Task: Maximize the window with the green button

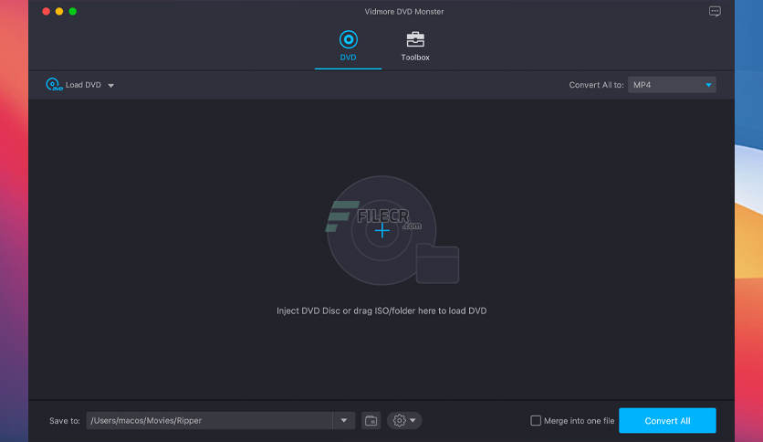Action: (x=72, y=11)
